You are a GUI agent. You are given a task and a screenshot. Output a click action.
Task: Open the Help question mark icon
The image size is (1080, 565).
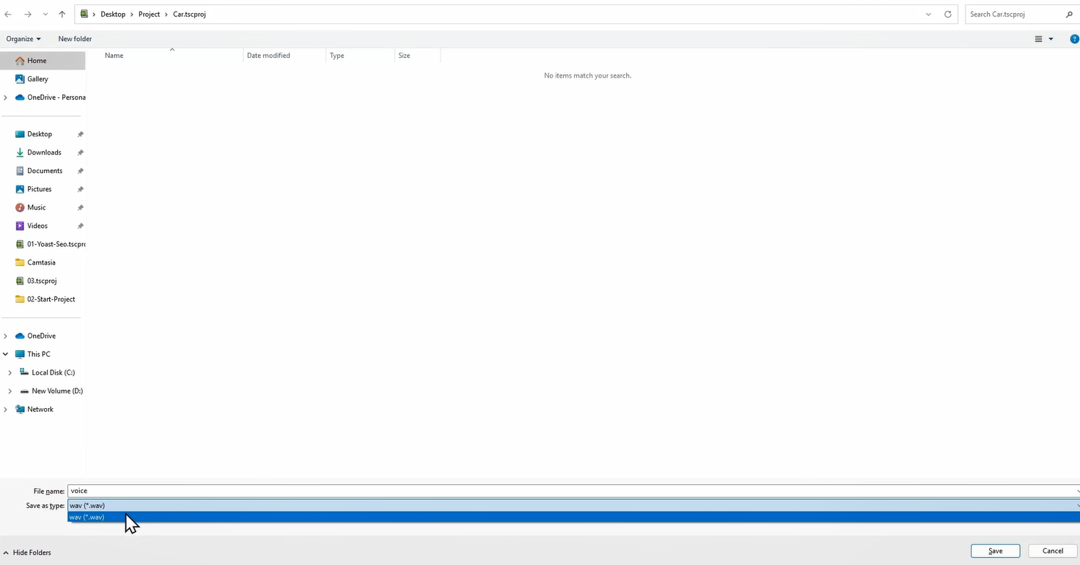pyautogui.click(x=1074, y=39)
